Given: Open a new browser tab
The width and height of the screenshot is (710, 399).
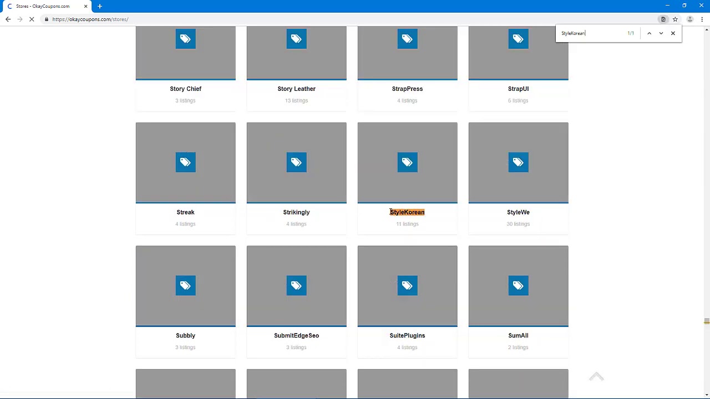Looking at the screenshot, I should (100, 6).
